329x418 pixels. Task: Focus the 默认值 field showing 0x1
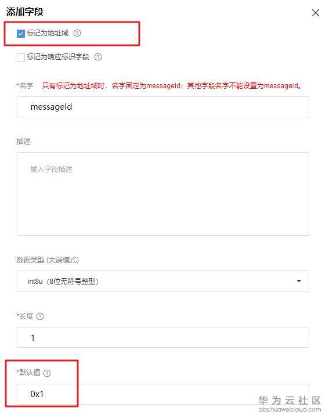163,394
